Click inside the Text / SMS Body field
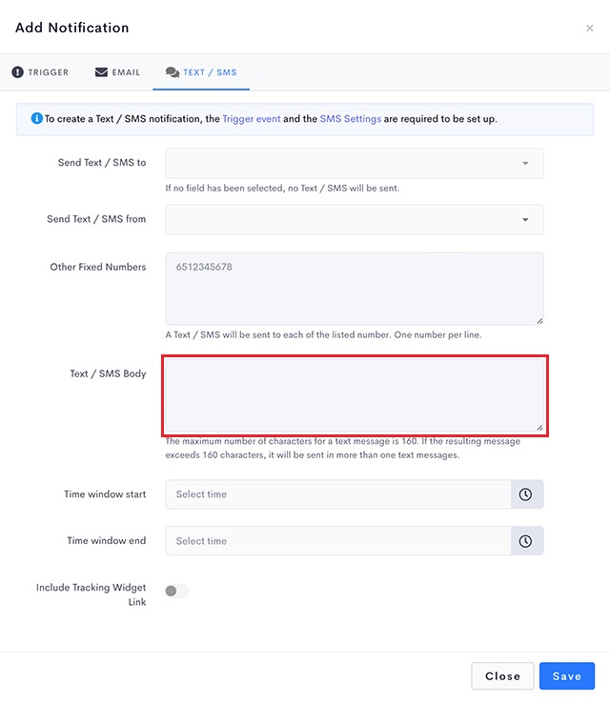The height and width of the screenshot is (704, 610). [x=354, y=394]
